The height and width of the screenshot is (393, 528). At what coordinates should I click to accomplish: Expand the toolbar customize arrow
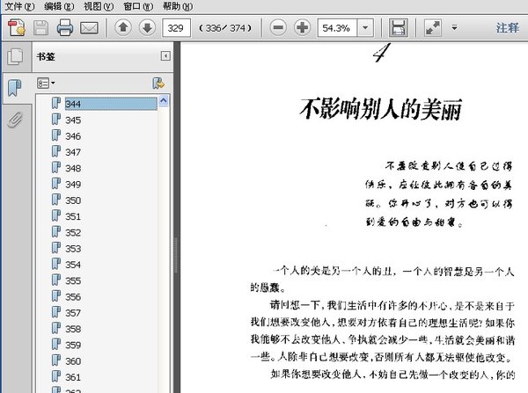454,27
